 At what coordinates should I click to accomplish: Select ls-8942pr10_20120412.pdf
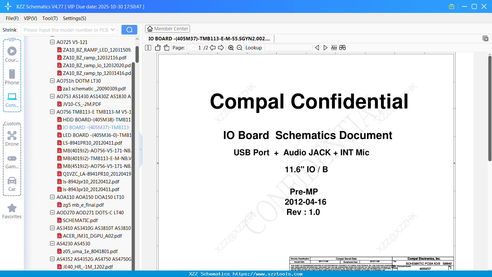(91, 181)
